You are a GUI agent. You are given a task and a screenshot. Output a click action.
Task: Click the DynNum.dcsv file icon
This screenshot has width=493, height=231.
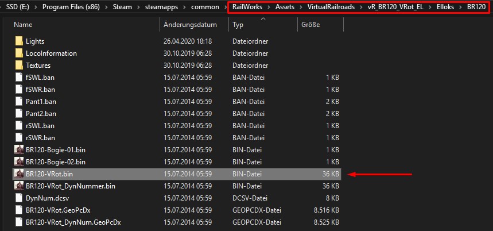(19, 198)
